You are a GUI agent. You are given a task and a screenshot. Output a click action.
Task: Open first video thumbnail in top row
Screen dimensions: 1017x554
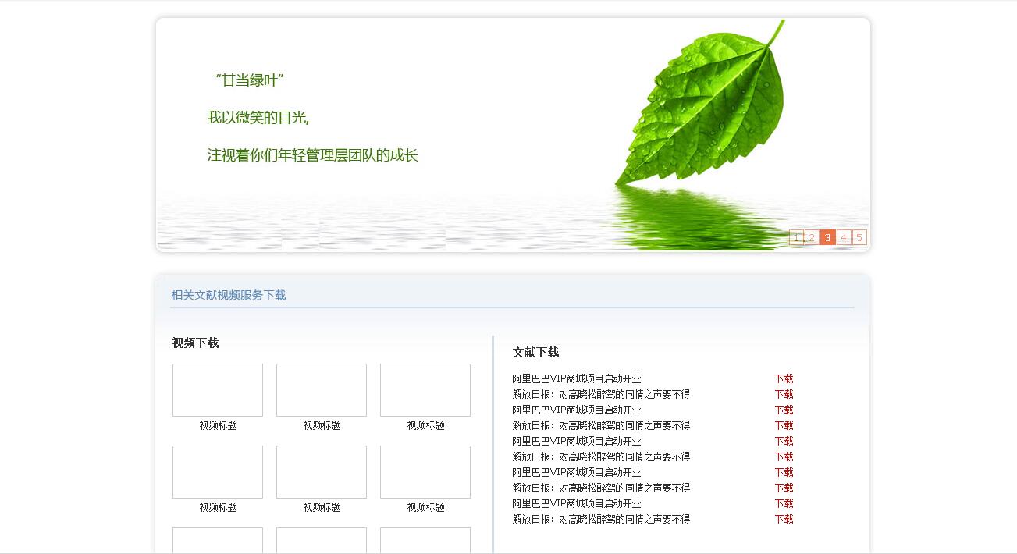[x=218, y=390]
